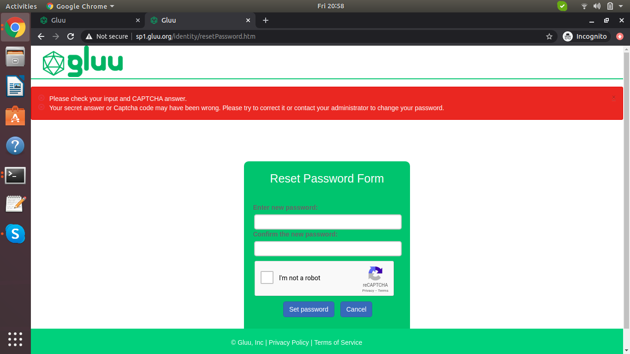Viewport: 630px width, 354px height.
Task: Open the clock calendar dropdown
Action: pyautogui.click(x=331, y=6)
